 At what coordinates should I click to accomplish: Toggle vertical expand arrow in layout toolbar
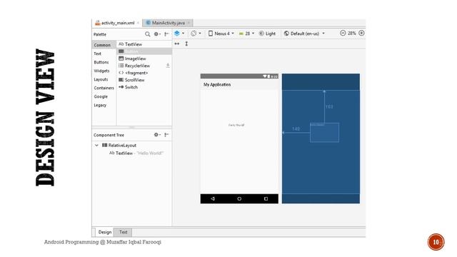pos(186,44)
